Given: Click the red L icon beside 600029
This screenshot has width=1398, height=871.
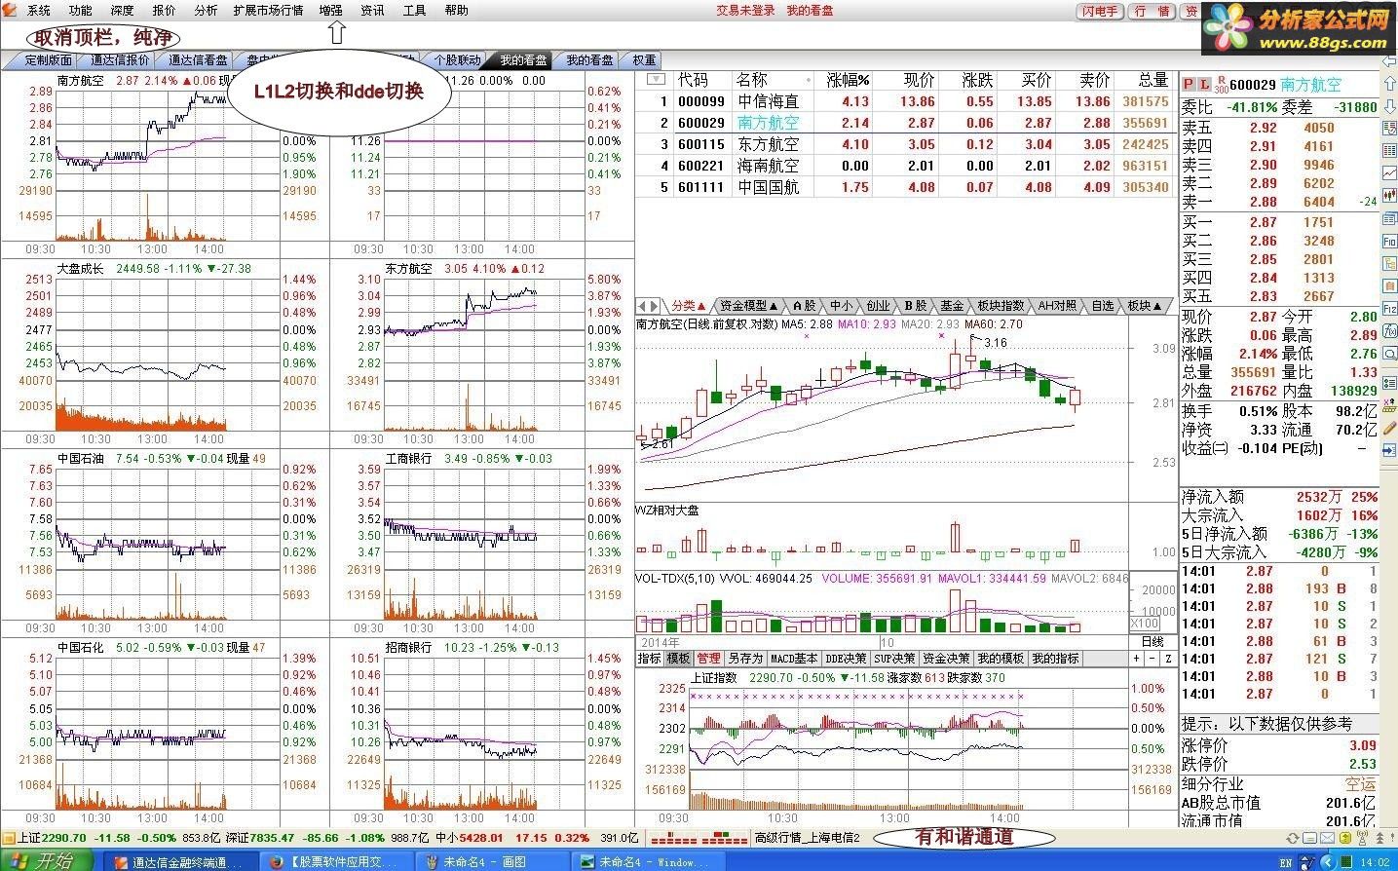Looking at the screenshot, I should click(1205, 85).
